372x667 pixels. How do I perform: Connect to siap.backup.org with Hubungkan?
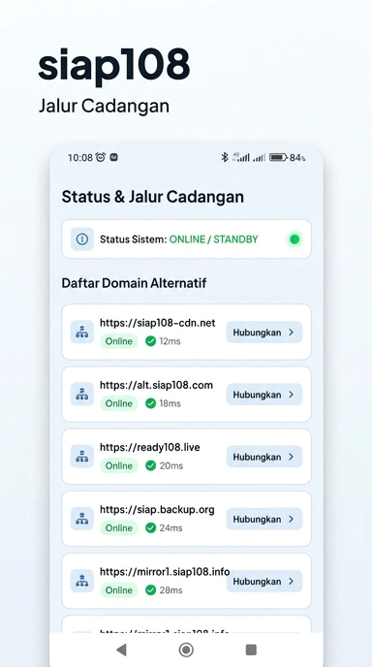coord(264,519)
